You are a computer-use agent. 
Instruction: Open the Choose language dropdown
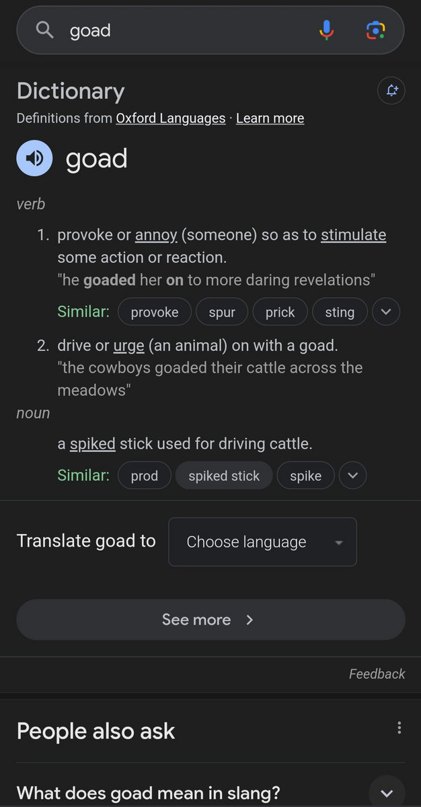click(262, 542)
